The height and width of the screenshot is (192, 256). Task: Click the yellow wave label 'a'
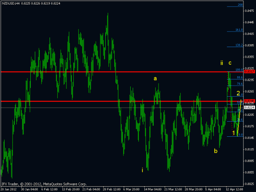pyautogui.click(x=155, y=79)
